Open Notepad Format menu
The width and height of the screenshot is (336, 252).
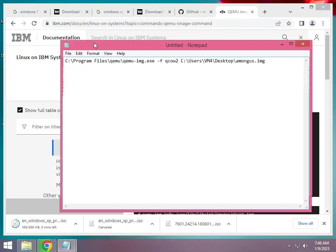93,53
